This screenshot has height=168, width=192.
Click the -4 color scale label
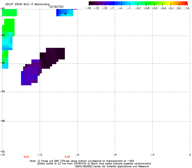point(120,8)
